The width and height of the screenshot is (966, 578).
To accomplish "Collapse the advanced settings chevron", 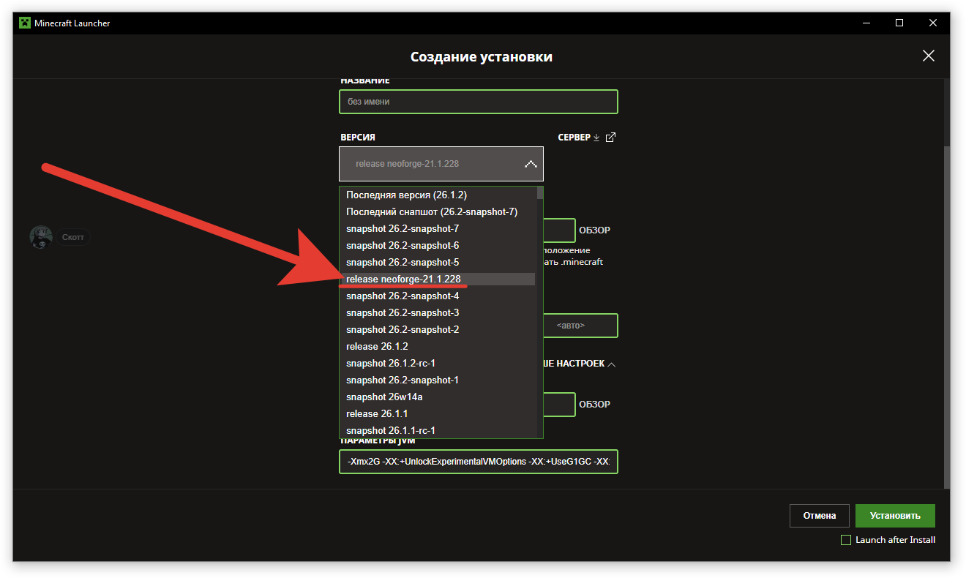I will [612, 364].
